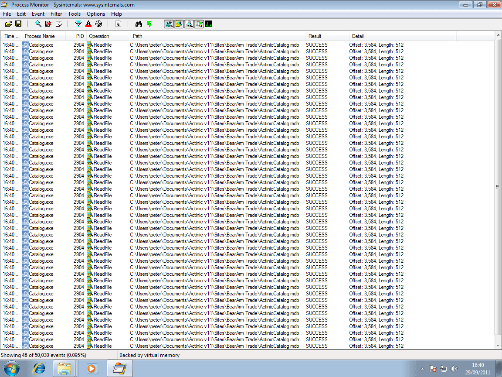Screen dimensions: 502x377
Task: Click the Clear display icon
Action: point(59,24)
